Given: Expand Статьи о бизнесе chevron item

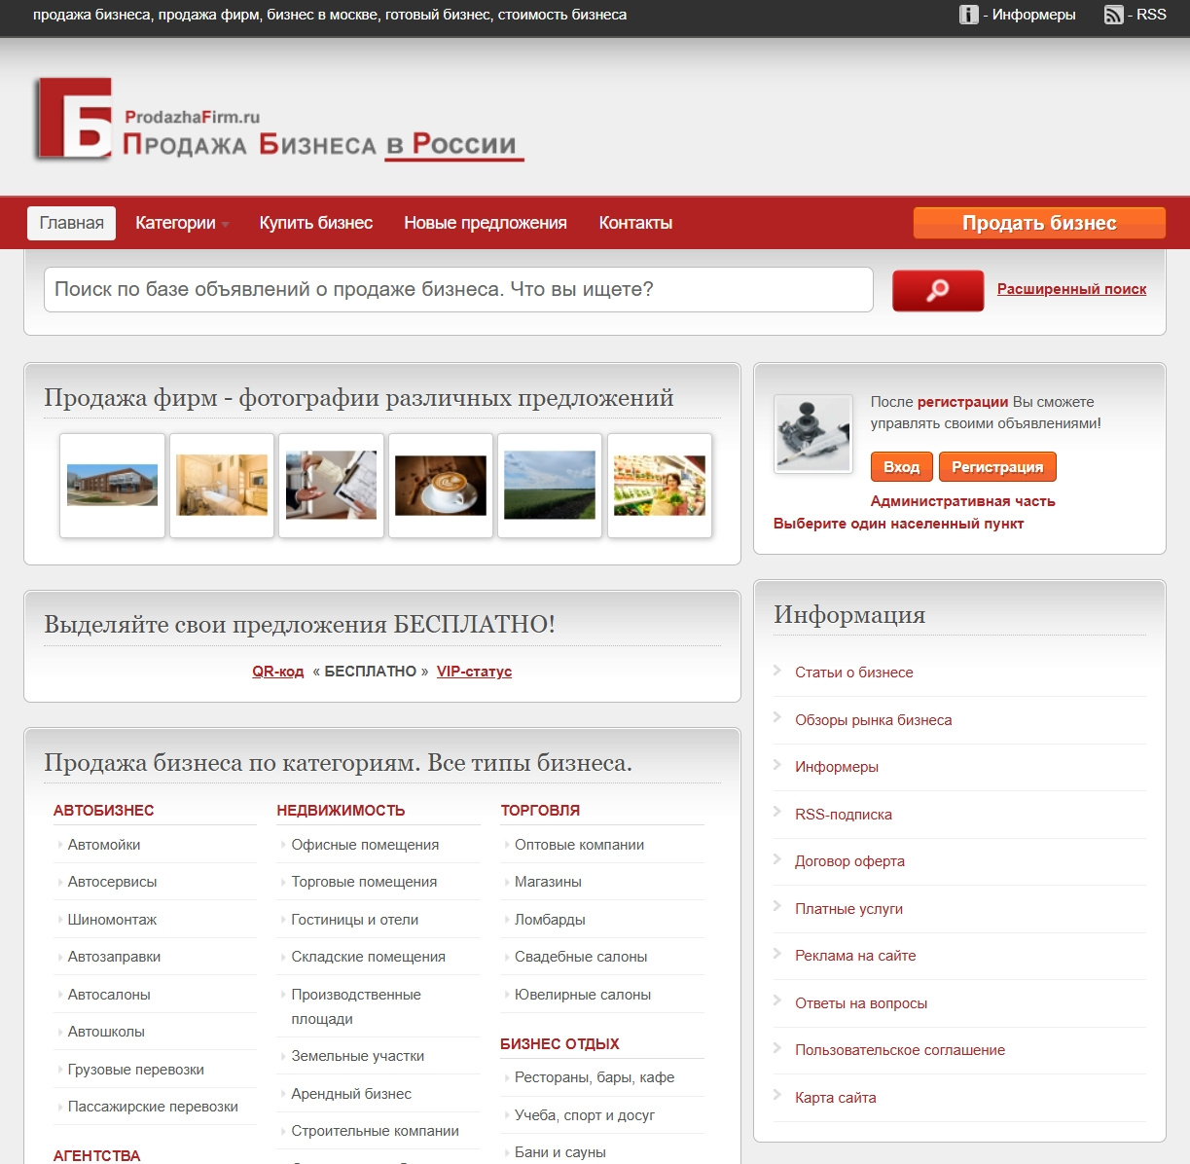Looking at the screenshot, I should [x=854, y=673].
